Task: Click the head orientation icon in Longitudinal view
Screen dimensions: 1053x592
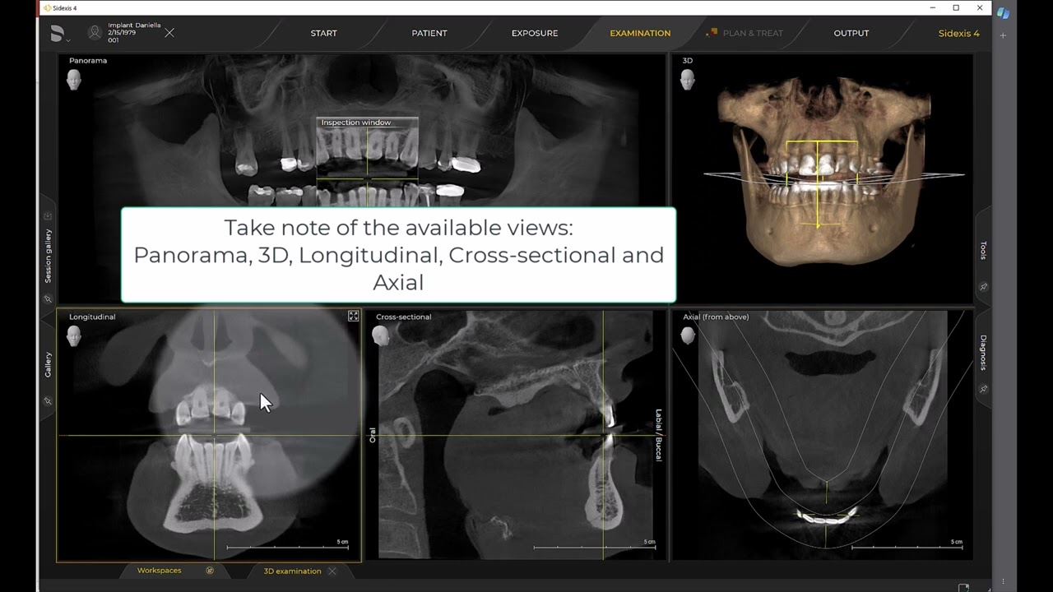Action: (x=74, y=335)
